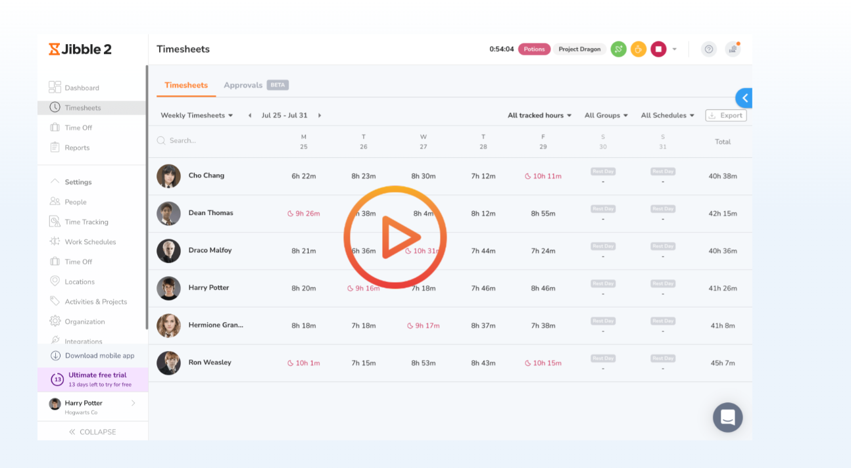Viewport: 851px width, 468px height.
Task: Click the Download mobile app icon
Action: click(x=55, y=355)
